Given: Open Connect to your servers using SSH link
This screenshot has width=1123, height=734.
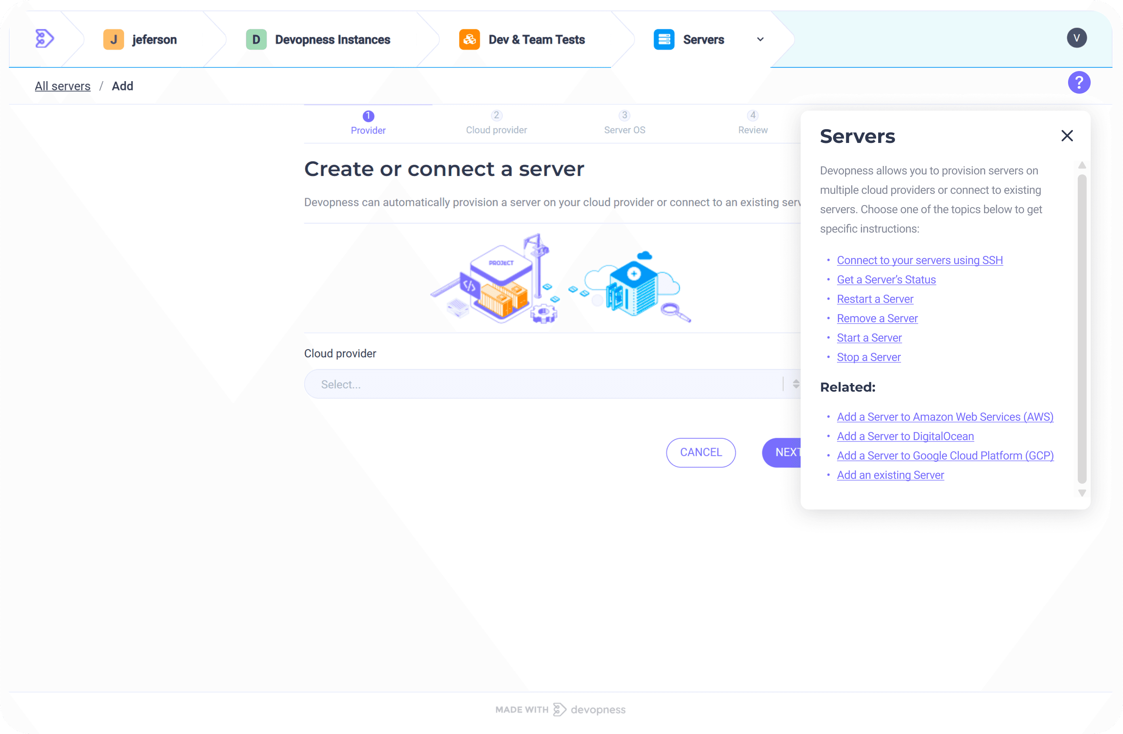Looking at the screenshot, I should coord(919,260).
